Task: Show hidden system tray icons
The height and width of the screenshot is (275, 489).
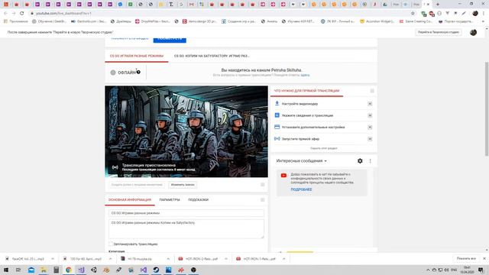Action: pos(428,270)
